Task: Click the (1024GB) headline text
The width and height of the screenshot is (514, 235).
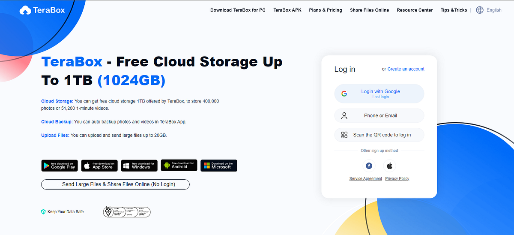Action: [x=131, y=80]
